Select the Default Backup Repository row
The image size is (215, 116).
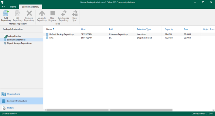(x=129, y=34)
